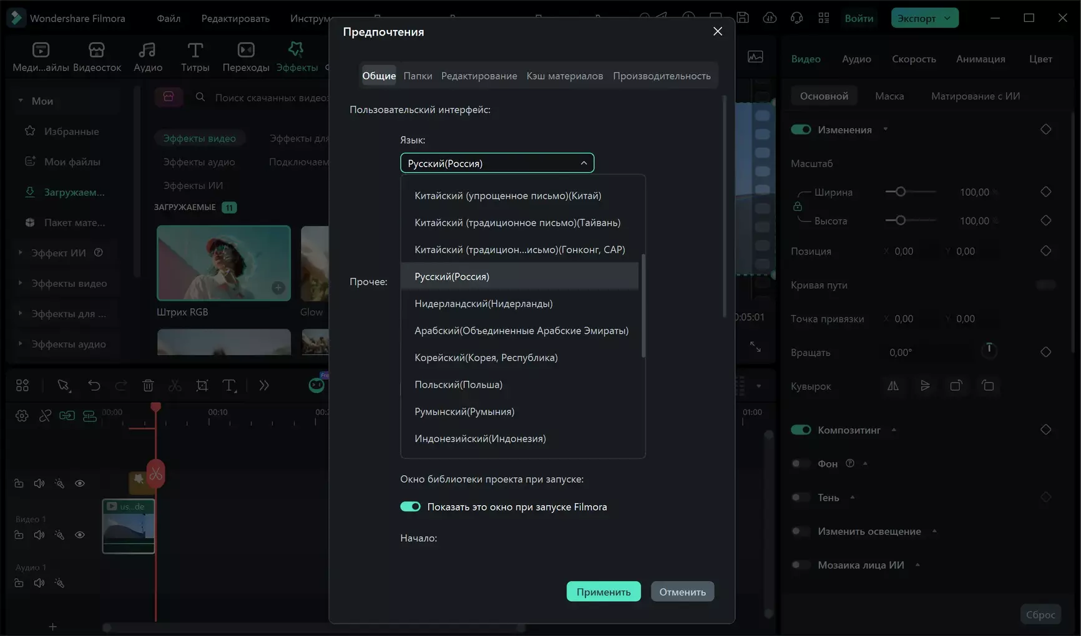
Task: Click the delete trash icon in timeline
Action: (x=148, y=385)
